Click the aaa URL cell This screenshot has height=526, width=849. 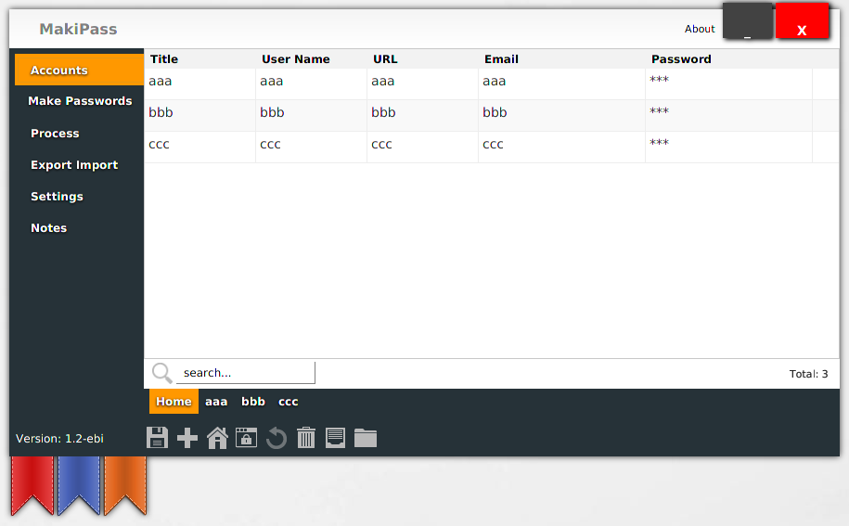(422, 83)
